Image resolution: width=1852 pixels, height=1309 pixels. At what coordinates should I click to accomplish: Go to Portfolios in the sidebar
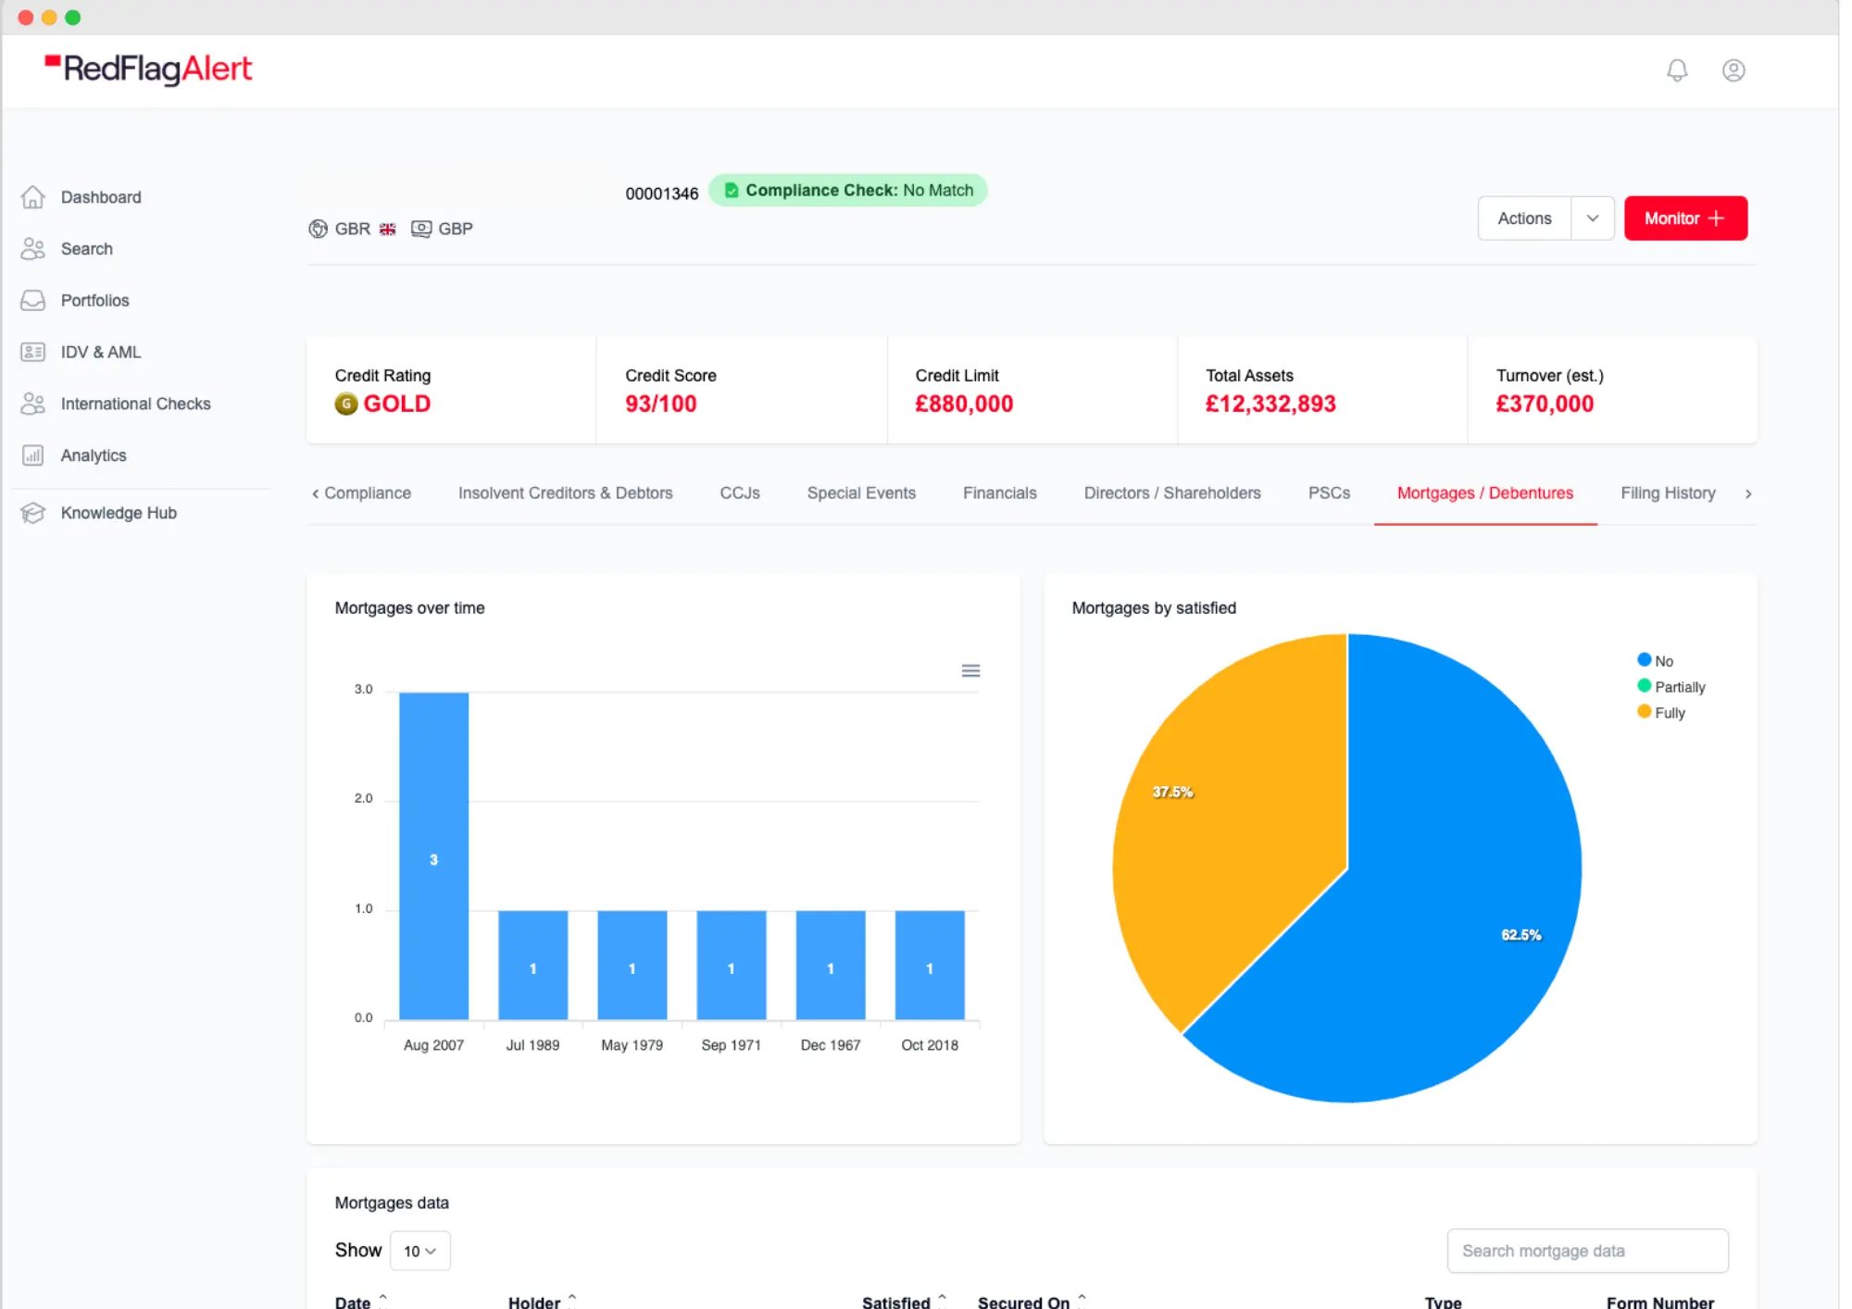coord(94,301)
